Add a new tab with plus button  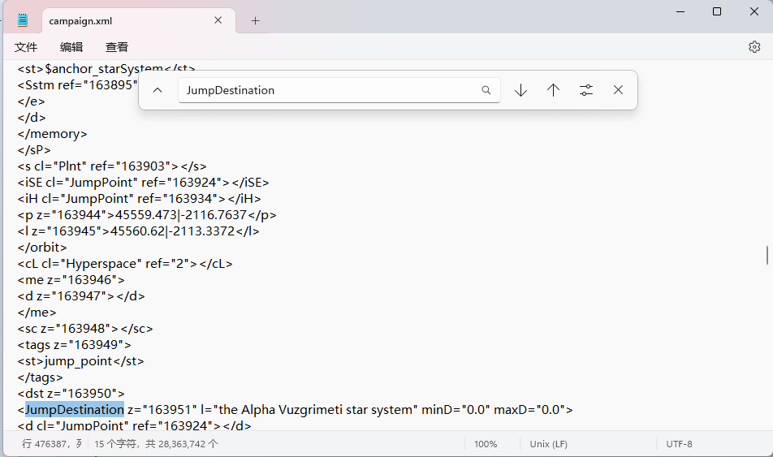(x=255, y=20)
